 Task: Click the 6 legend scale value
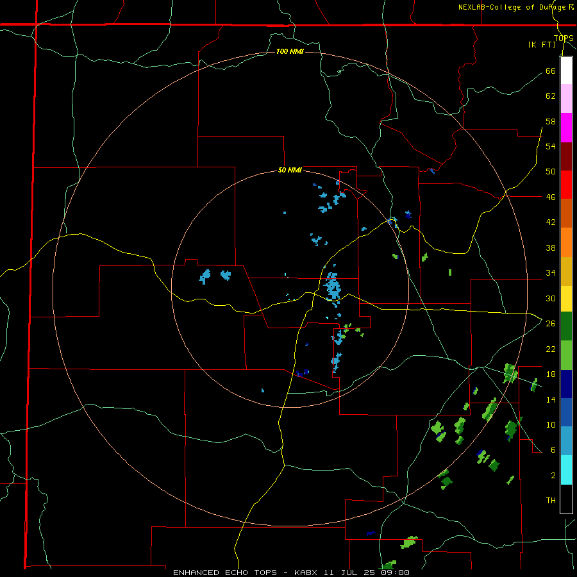[553, 449]
